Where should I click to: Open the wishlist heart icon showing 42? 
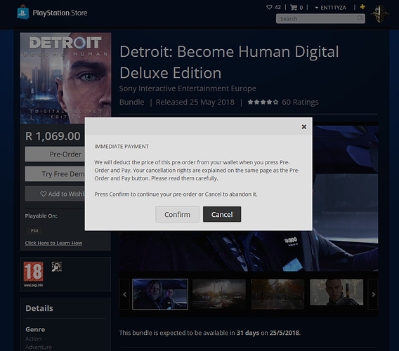(269, 8)
